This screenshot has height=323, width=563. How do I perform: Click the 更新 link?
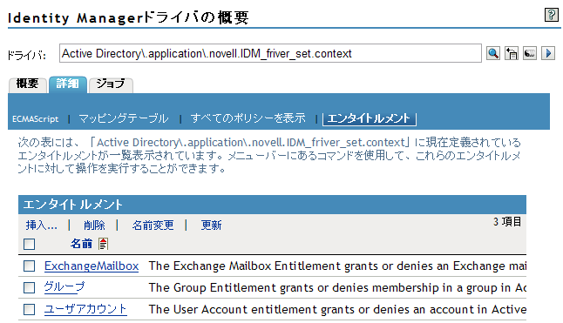[211, 225]
